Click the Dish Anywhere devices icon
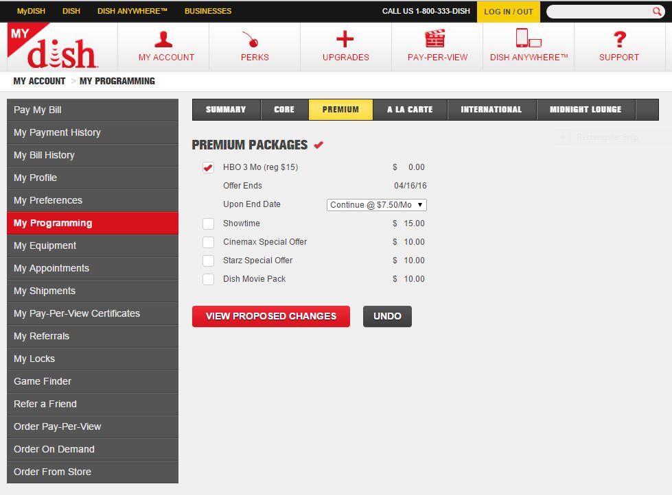Screen dimensions: 672x495 [x=529, y=38]
